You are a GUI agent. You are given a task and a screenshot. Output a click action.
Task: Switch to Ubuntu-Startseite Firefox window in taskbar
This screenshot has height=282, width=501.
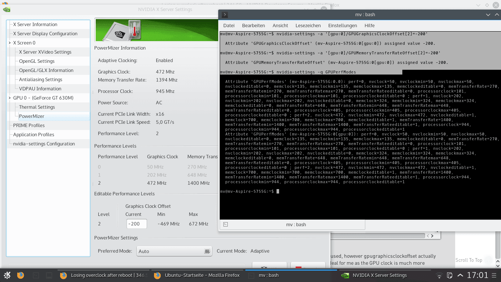tap(197, 275)
